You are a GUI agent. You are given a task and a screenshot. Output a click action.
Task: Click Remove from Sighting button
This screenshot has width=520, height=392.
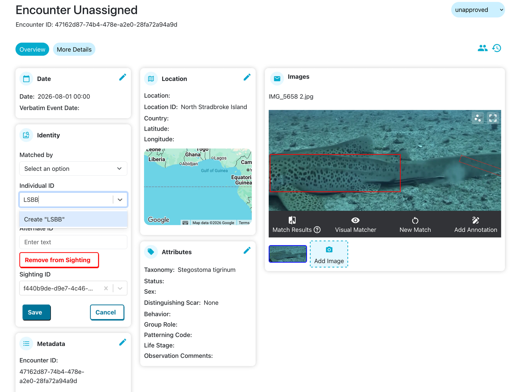coord(59,260)
